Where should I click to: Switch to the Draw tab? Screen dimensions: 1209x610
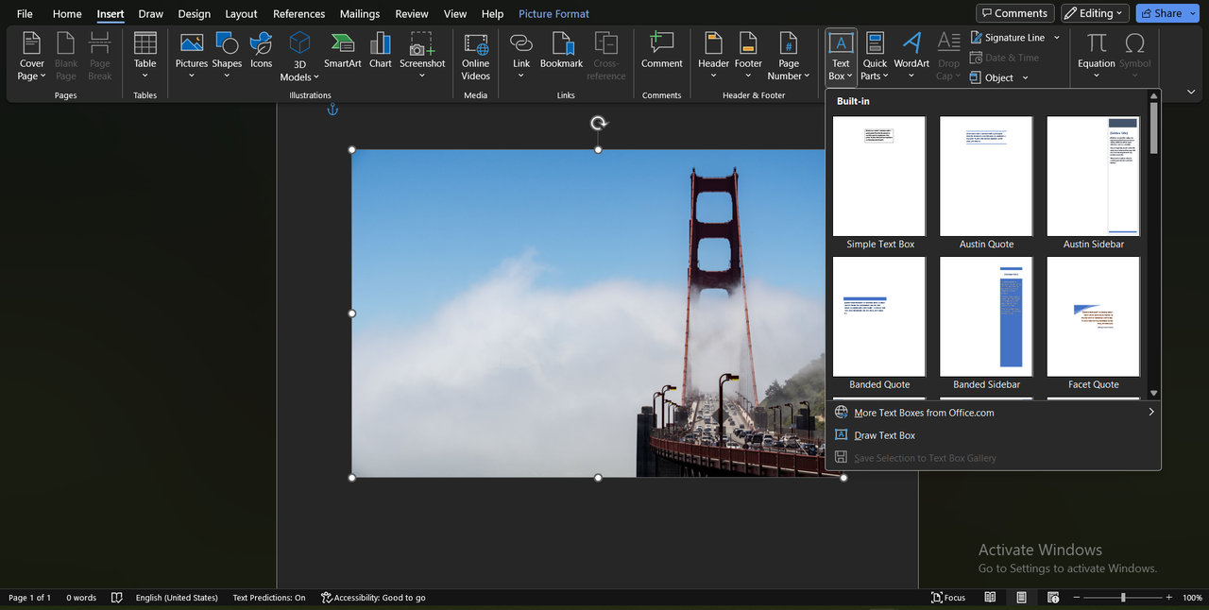[150, 14]
